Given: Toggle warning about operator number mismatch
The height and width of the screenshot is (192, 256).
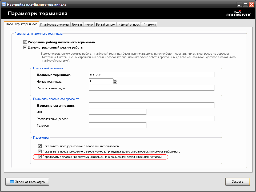Looking at the screenshot, I should (x=40, y=151).
